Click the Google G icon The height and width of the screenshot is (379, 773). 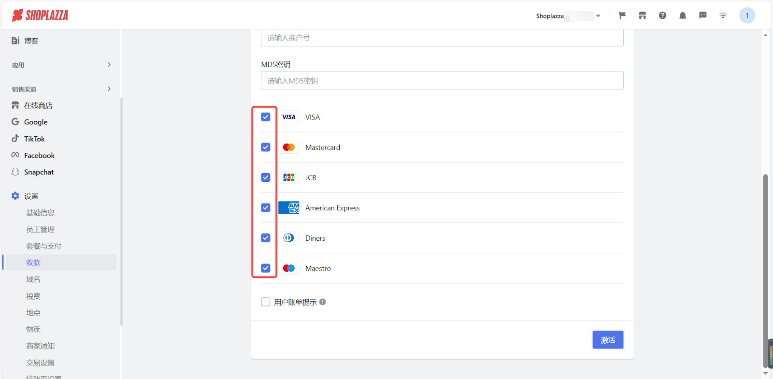[x=15, y=122]
